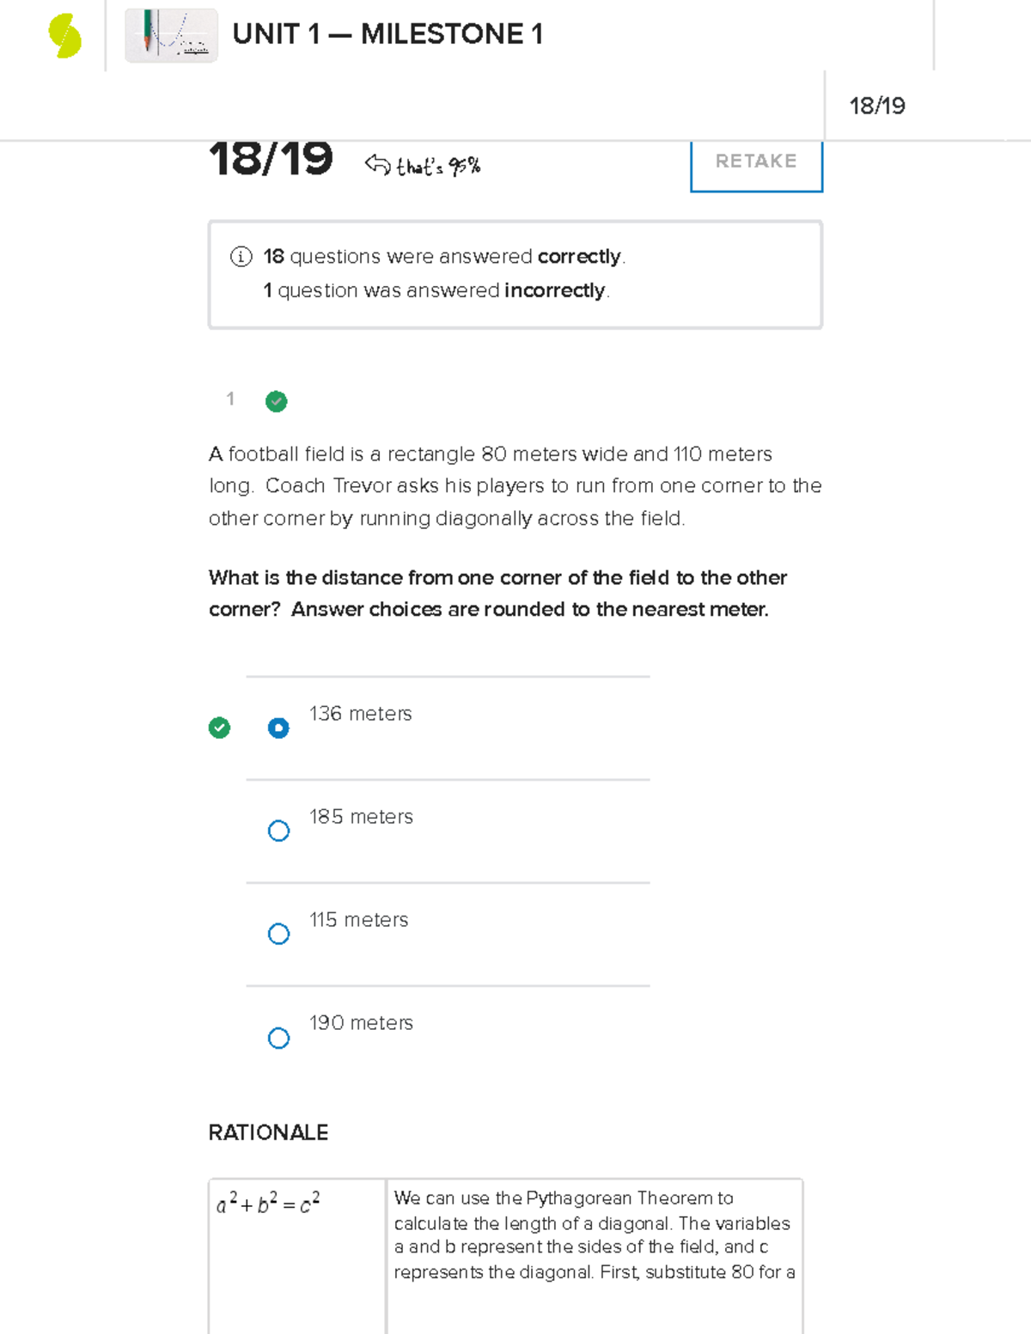The height and width of the screenshot is (1334, 1031).
Task: Select the 115 meters answer choice
Action: tap(278, 934)
